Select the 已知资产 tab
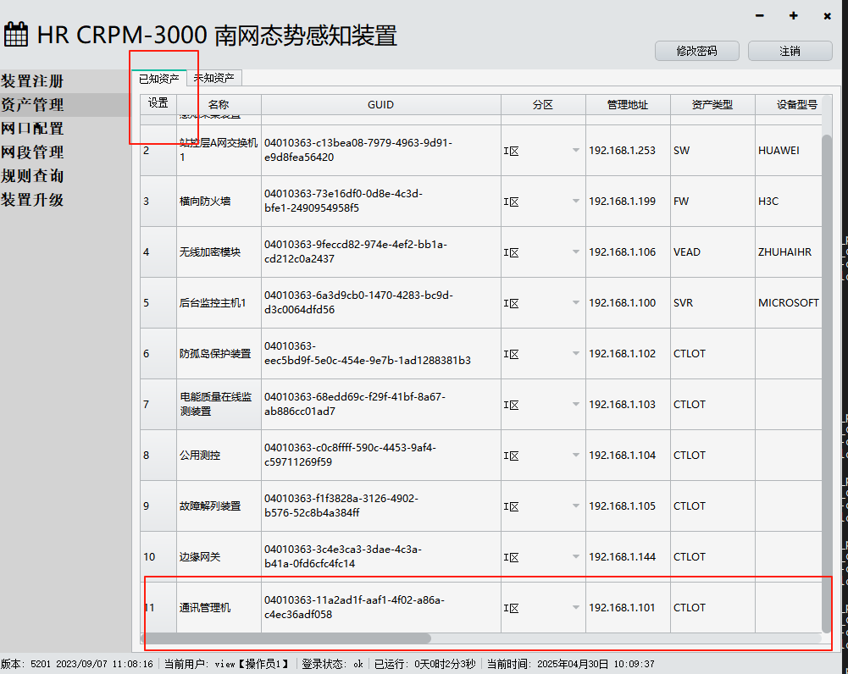 (158, 78)
